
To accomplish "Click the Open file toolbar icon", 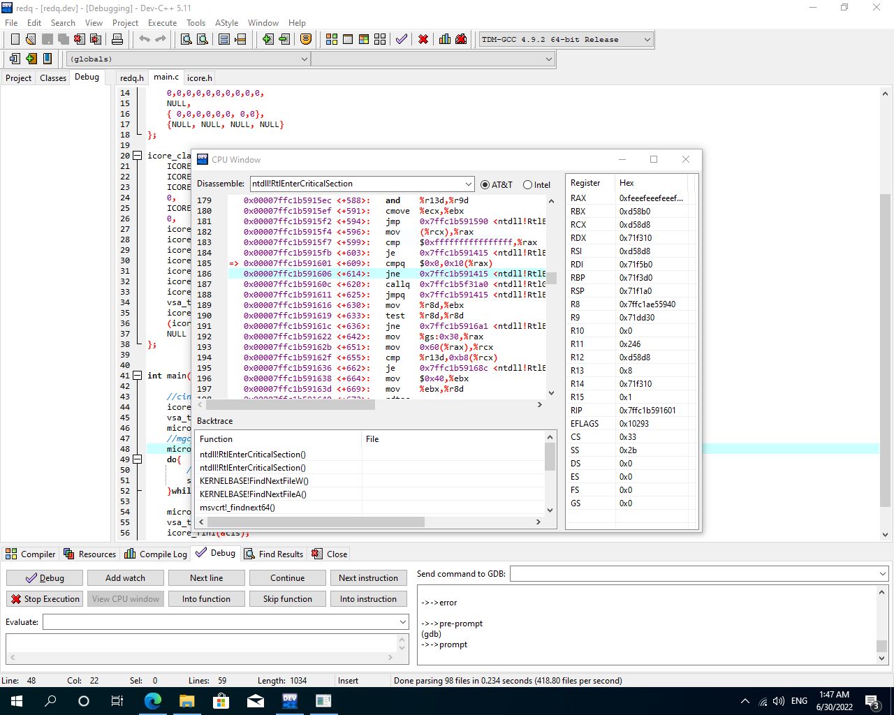I will coord(31,39).
